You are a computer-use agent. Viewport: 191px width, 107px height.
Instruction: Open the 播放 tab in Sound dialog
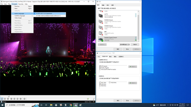[x=98, y=5]
